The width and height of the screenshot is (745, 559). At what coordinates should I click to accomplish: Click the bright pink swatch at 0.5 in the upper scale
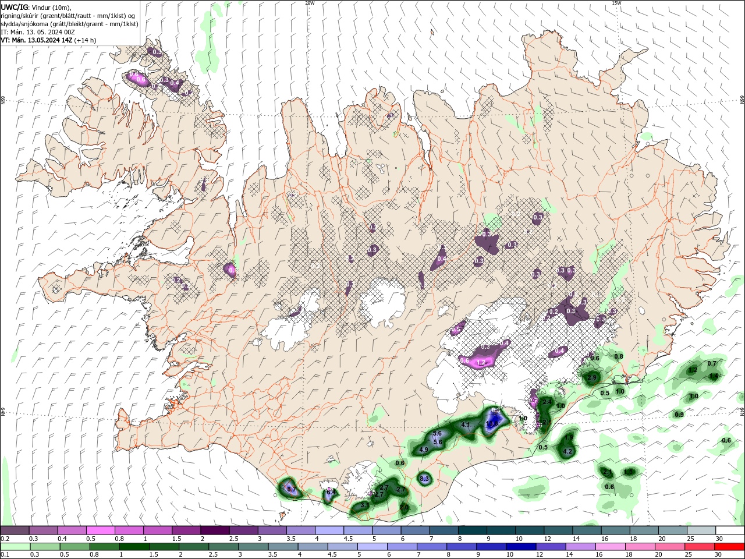[100, 530]
